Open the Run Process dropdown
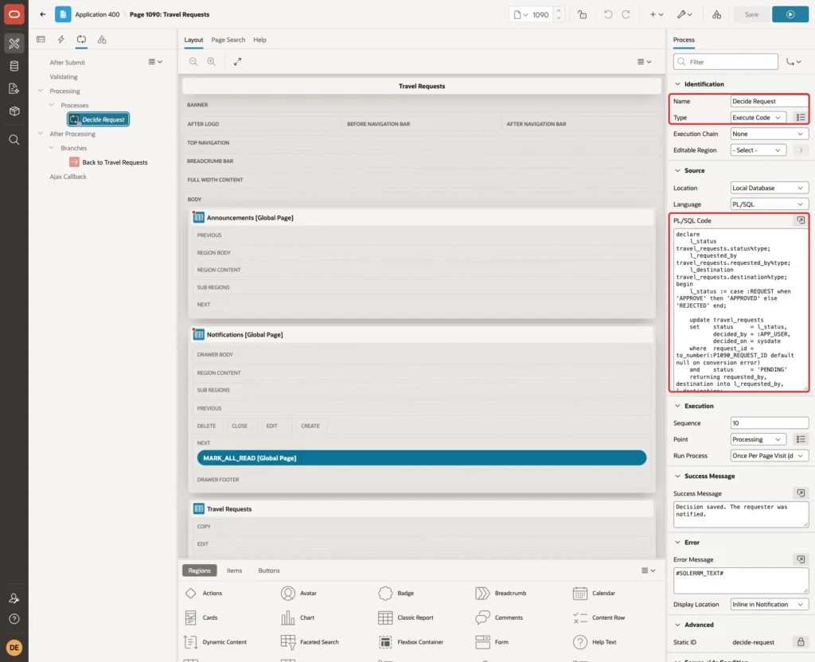Image resolution: width=815 pixels, height=662 pixels. 770,456
